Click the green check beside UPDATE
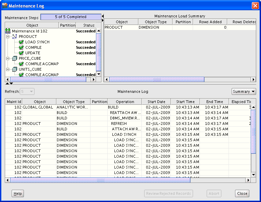This screenshot has width=261, height=202. tap(21, 53)
